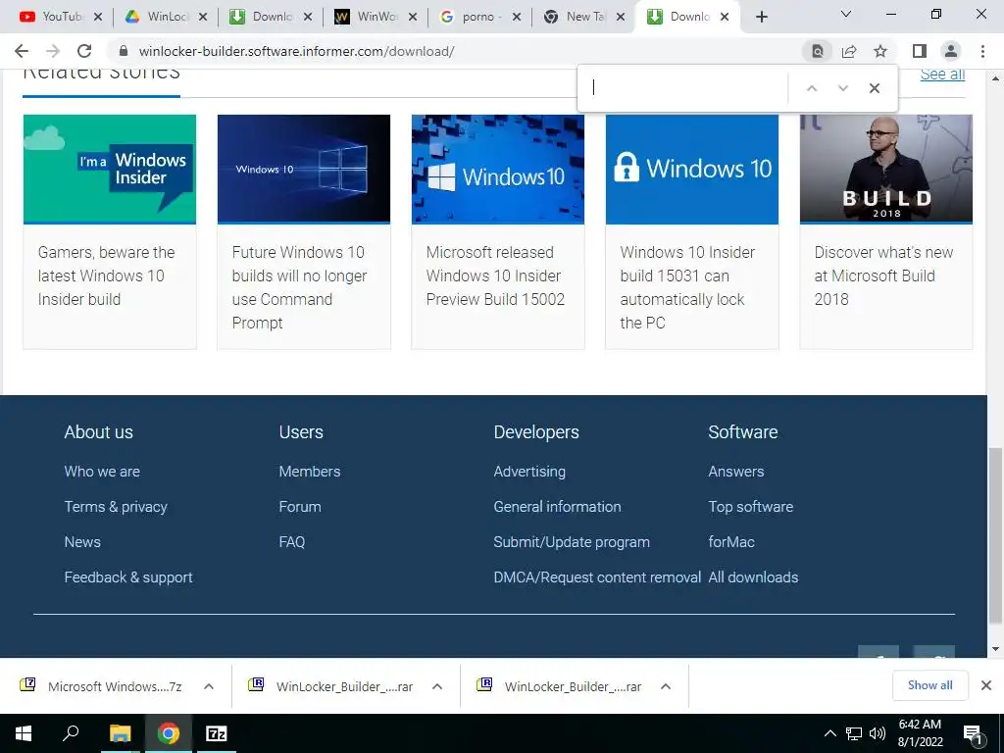
Task: Open the volume control in tray
Action: click(x=878, y=733)
